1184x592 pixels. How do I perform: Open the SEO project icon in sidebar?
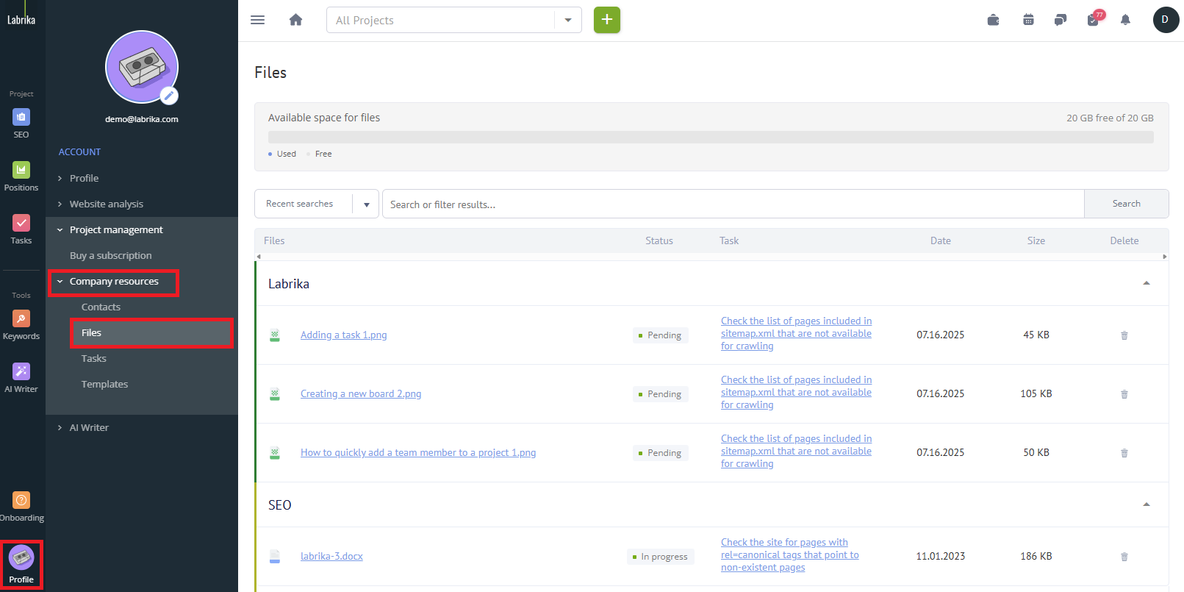21,118
